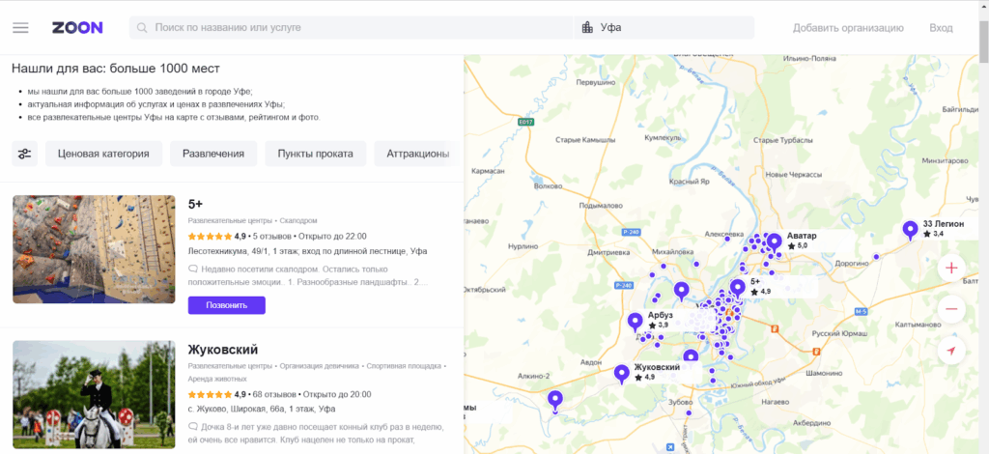989x454 pixels.
Task: Click the Вход login link
Action: pos(941,28)
